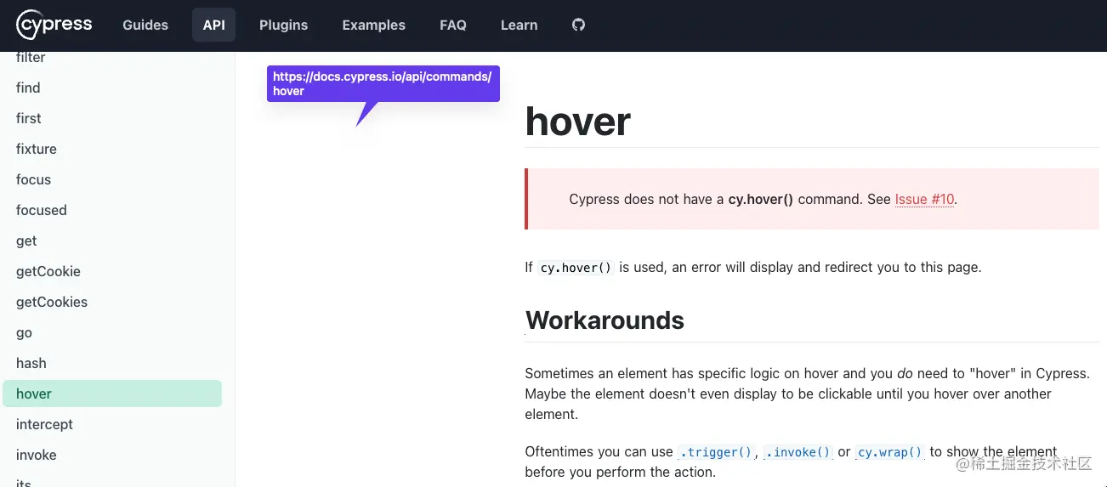Open the cy.wrap() command link
Image resolution: width=1107 pixels, height=487 pixels.
pos(889,452)
